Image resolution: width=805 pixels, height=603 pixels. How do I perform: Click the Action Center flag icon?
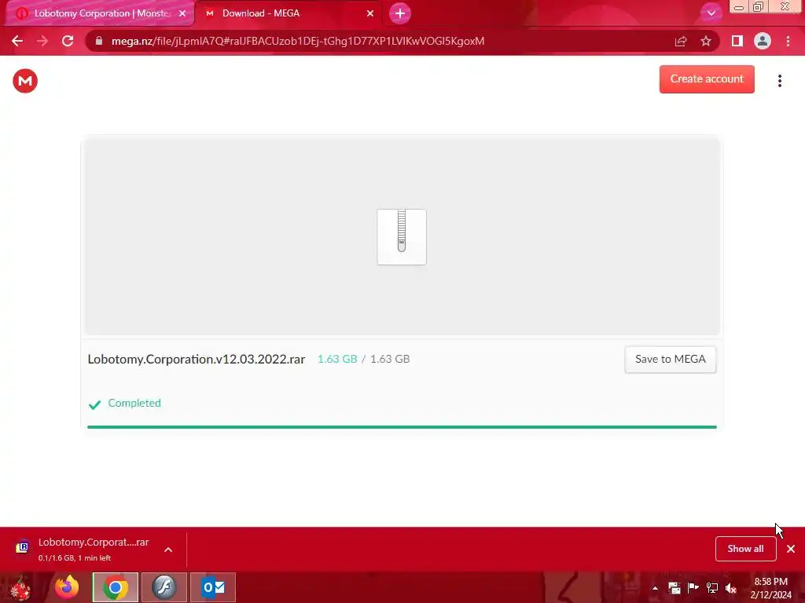pyautogui.click(x=693, y=588)
